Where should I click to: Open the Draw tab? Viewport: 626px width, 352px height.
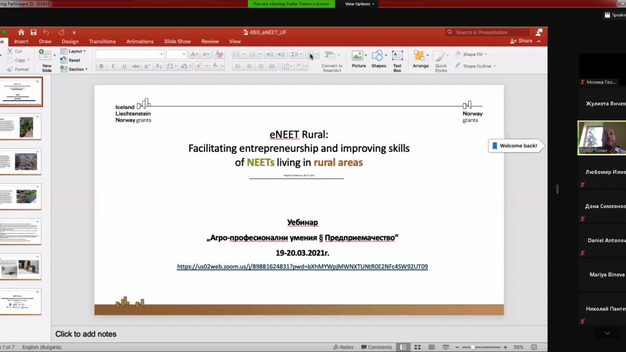coord(45,42)
